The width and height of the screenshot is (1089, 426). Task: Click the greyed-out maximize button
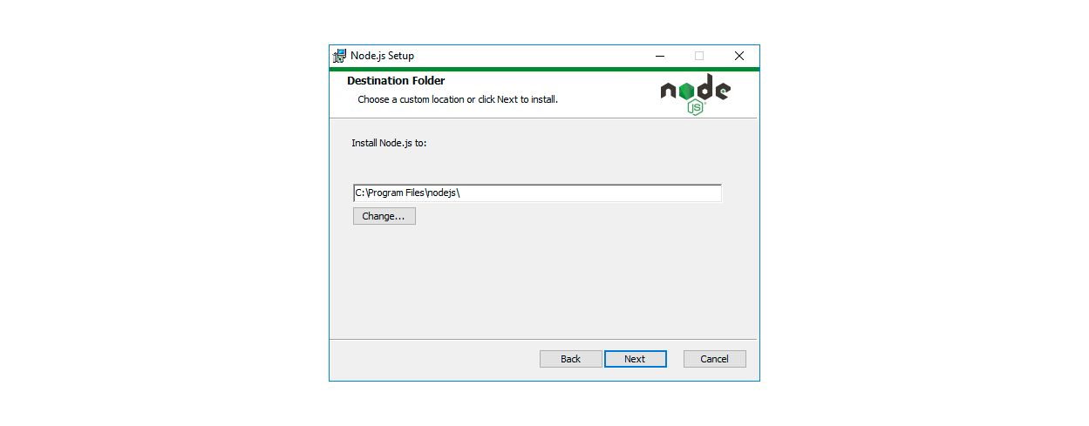tap(699, 56)
